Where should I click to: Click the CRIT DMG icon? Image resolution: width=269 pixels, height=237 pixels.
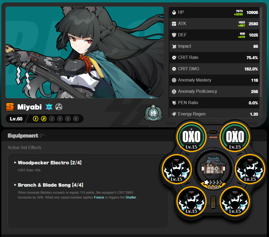pyautogui.click(x=174, y=69)
